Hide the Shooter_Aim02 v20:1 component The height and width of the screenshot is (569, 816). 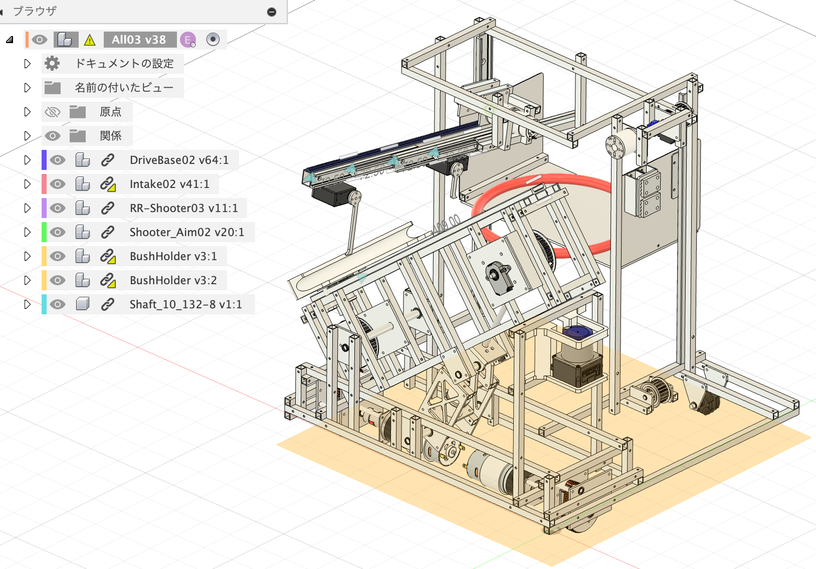pyautogui.click(x=58, y=232)
